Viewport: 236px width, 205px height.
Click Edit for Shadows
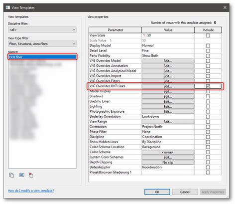pyautogui.click(x=168, y=96)
